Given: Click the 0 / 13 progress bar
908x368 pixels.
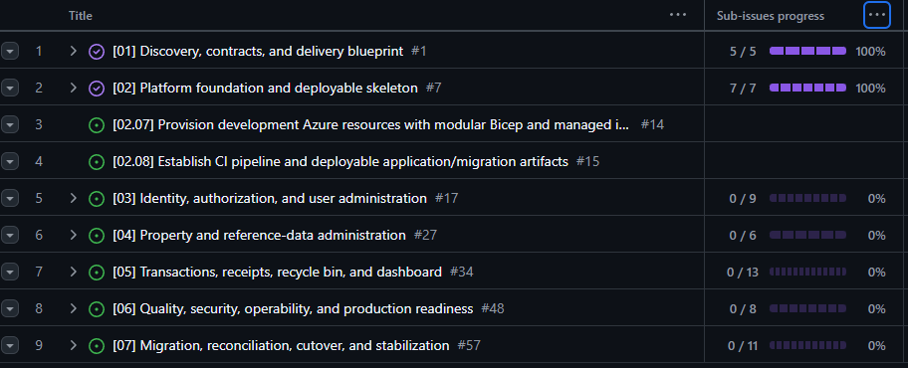Looking at the screenshot, I should tap(807, 272).
